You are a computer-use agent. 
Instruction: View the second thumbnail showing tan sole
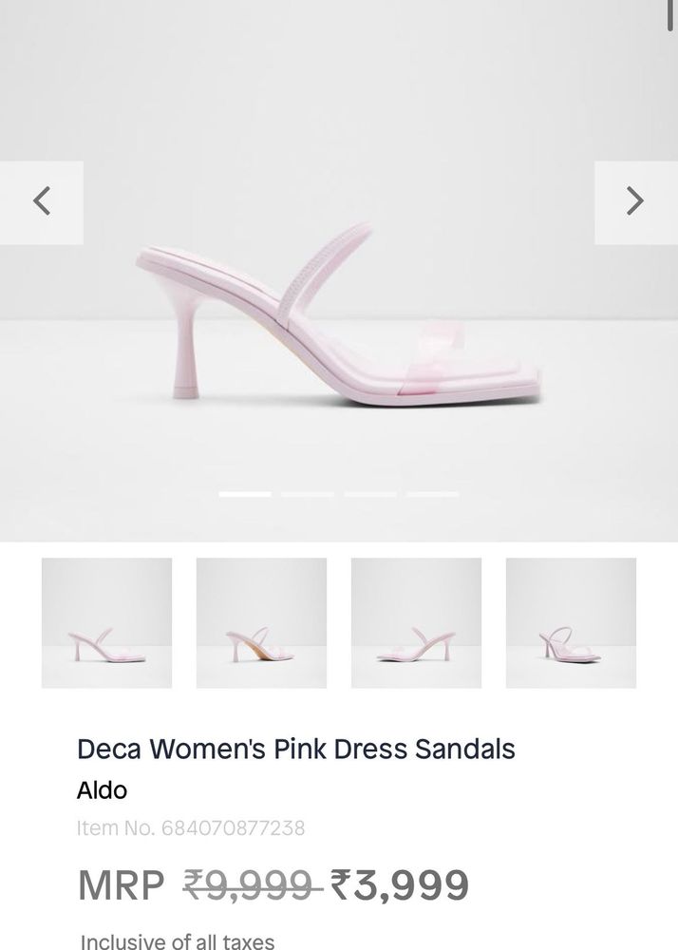coord(261,622)
